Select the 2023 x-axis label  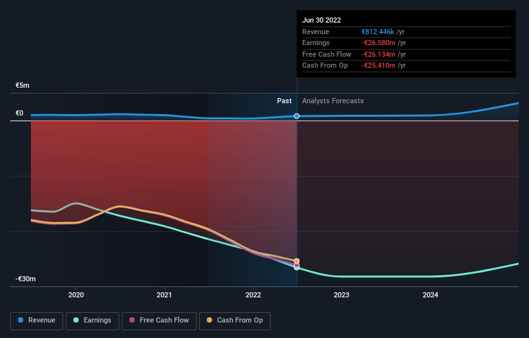click(341, 295)
